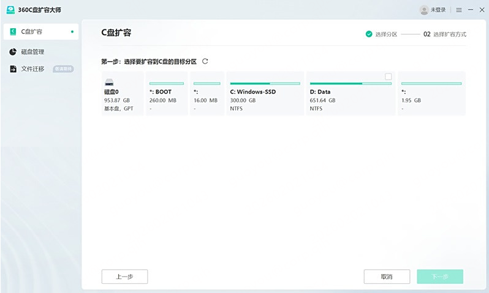Click the 下一步 button
489x293 pixels.
coord(440,276)
